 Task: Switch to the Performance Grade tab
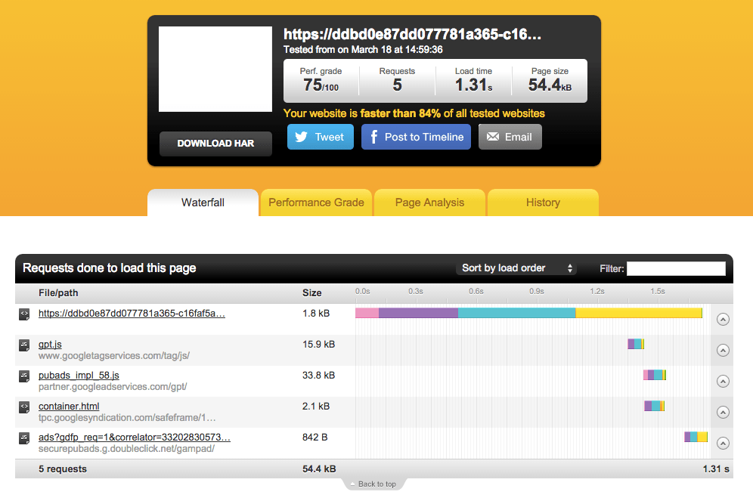tap(316, 203)
